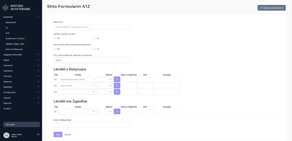Open the D1 Lënda dropdown
The image size is (292, 141).
pyautogui.click(x=78, y=79)
